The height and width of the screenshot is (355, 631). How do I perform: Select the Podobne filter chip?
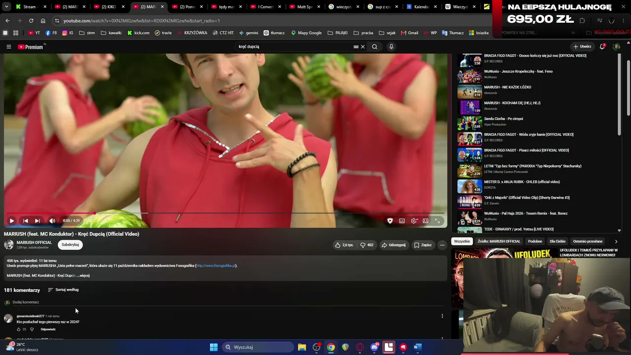535,242
